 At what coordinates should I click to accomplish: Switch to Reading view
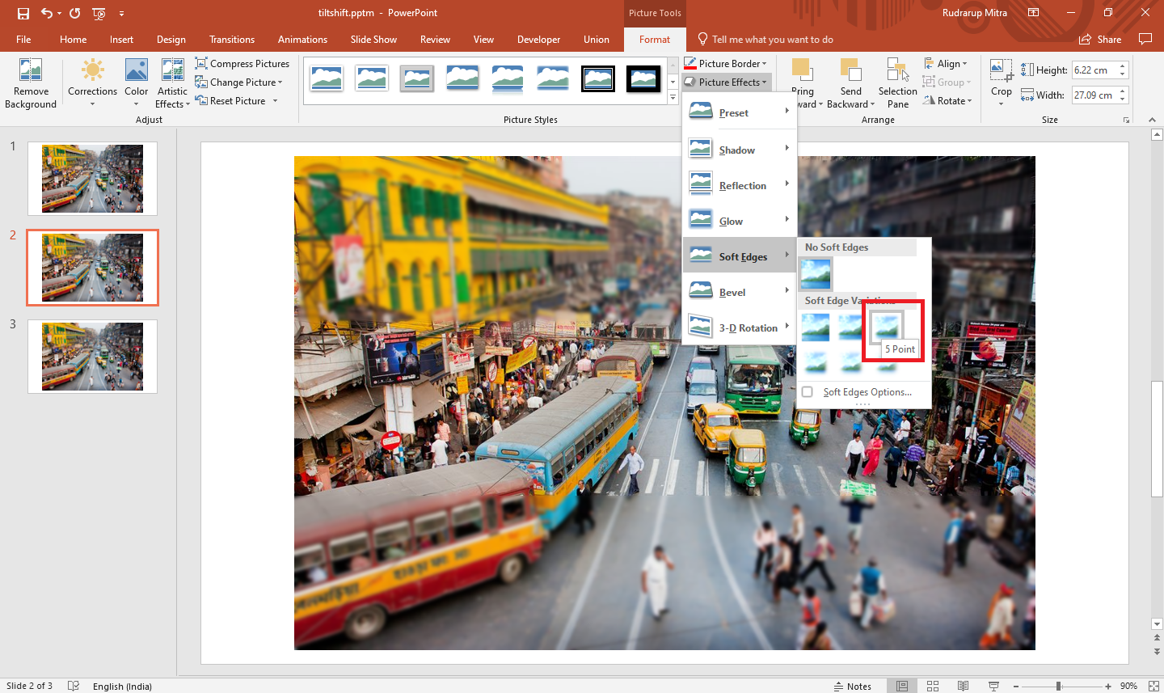(963, 686)
